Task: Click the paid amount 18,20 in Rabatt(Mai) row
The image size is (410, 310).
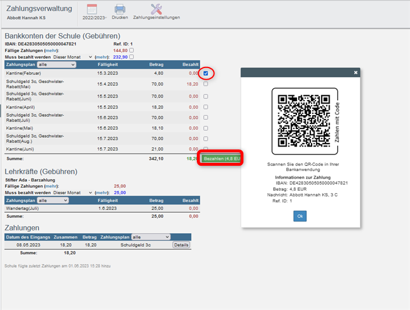Action: pos(192,84)
